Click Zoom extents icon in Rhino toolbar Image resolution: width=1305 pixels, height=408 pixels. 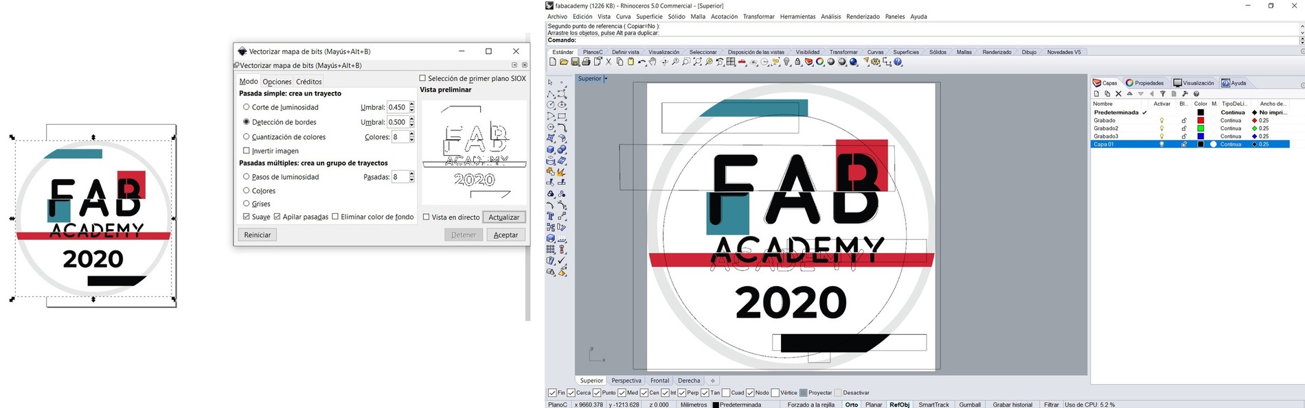coord(698,62)
